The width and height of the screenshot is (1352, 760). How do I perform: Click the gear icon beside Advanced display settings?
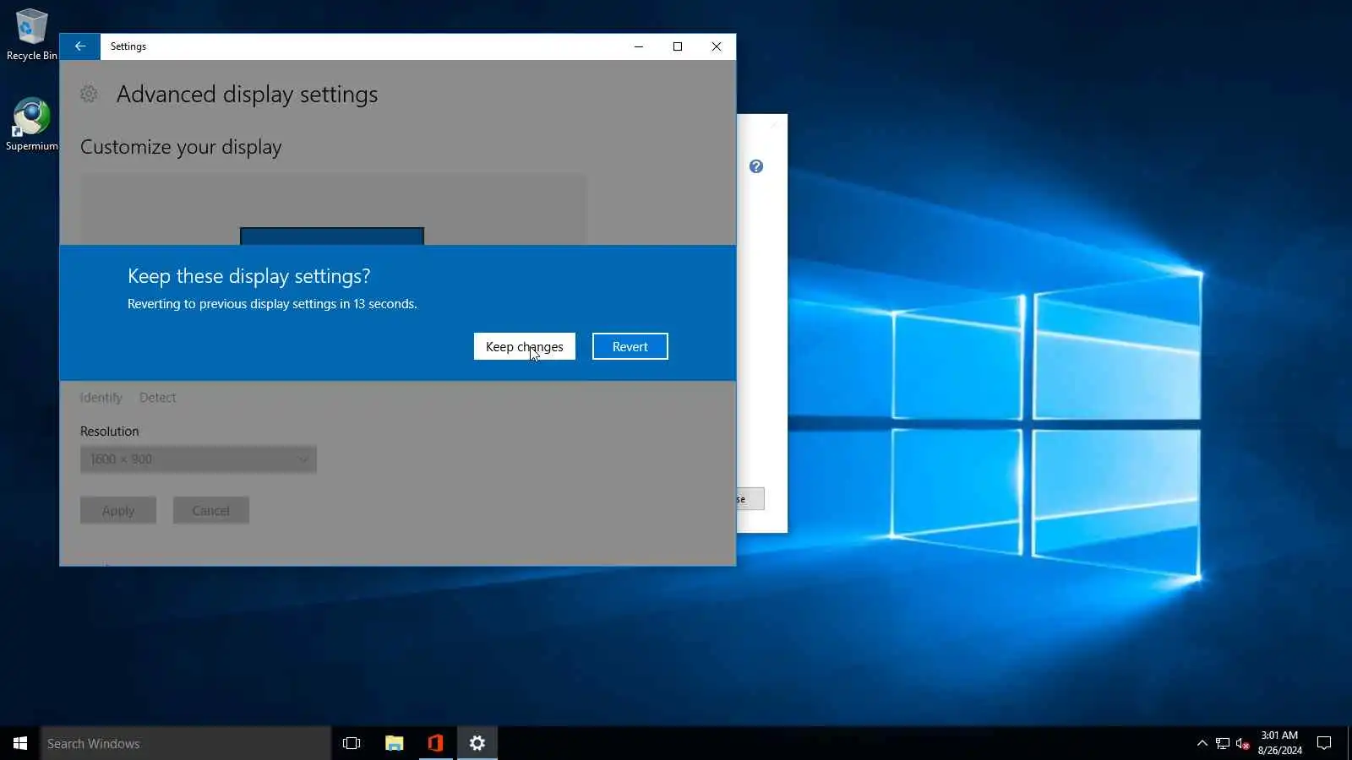click(89, 94)
